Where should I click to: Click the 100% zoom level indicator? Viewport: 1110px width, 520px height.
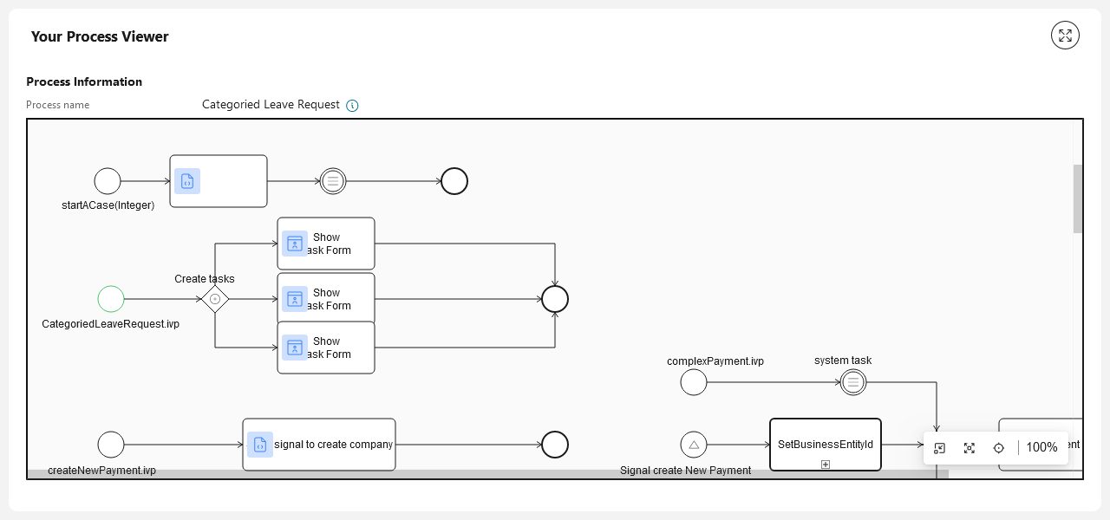pyautogui.click(x=1041, y=448)
